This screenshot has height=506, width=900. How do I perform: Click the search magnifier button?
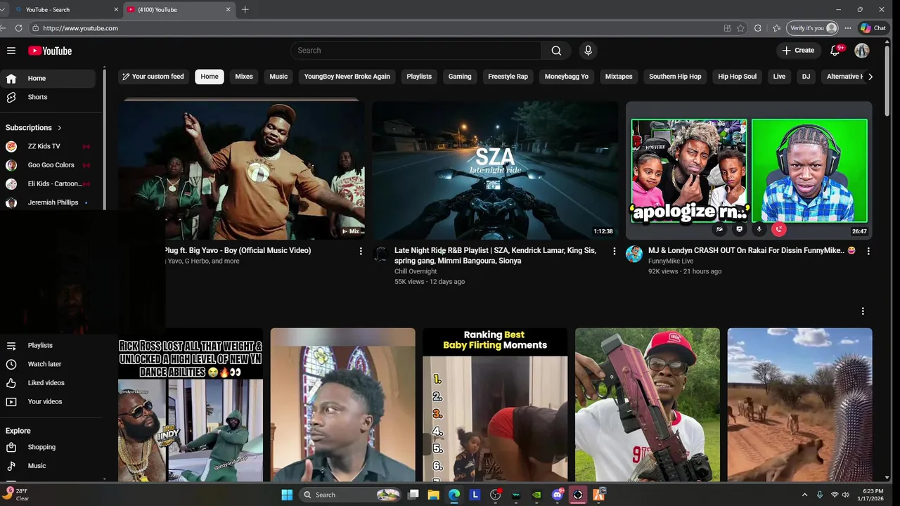click(x=556, y=51)
